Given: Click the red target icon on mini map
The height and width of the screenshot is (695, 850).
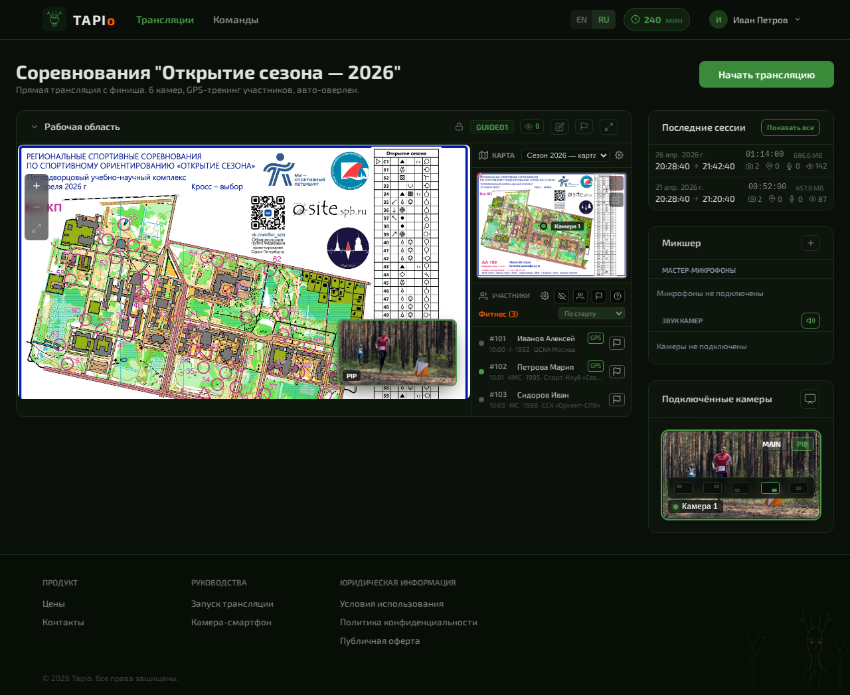Looking at the screenshot, I should [x=617, y=183].
